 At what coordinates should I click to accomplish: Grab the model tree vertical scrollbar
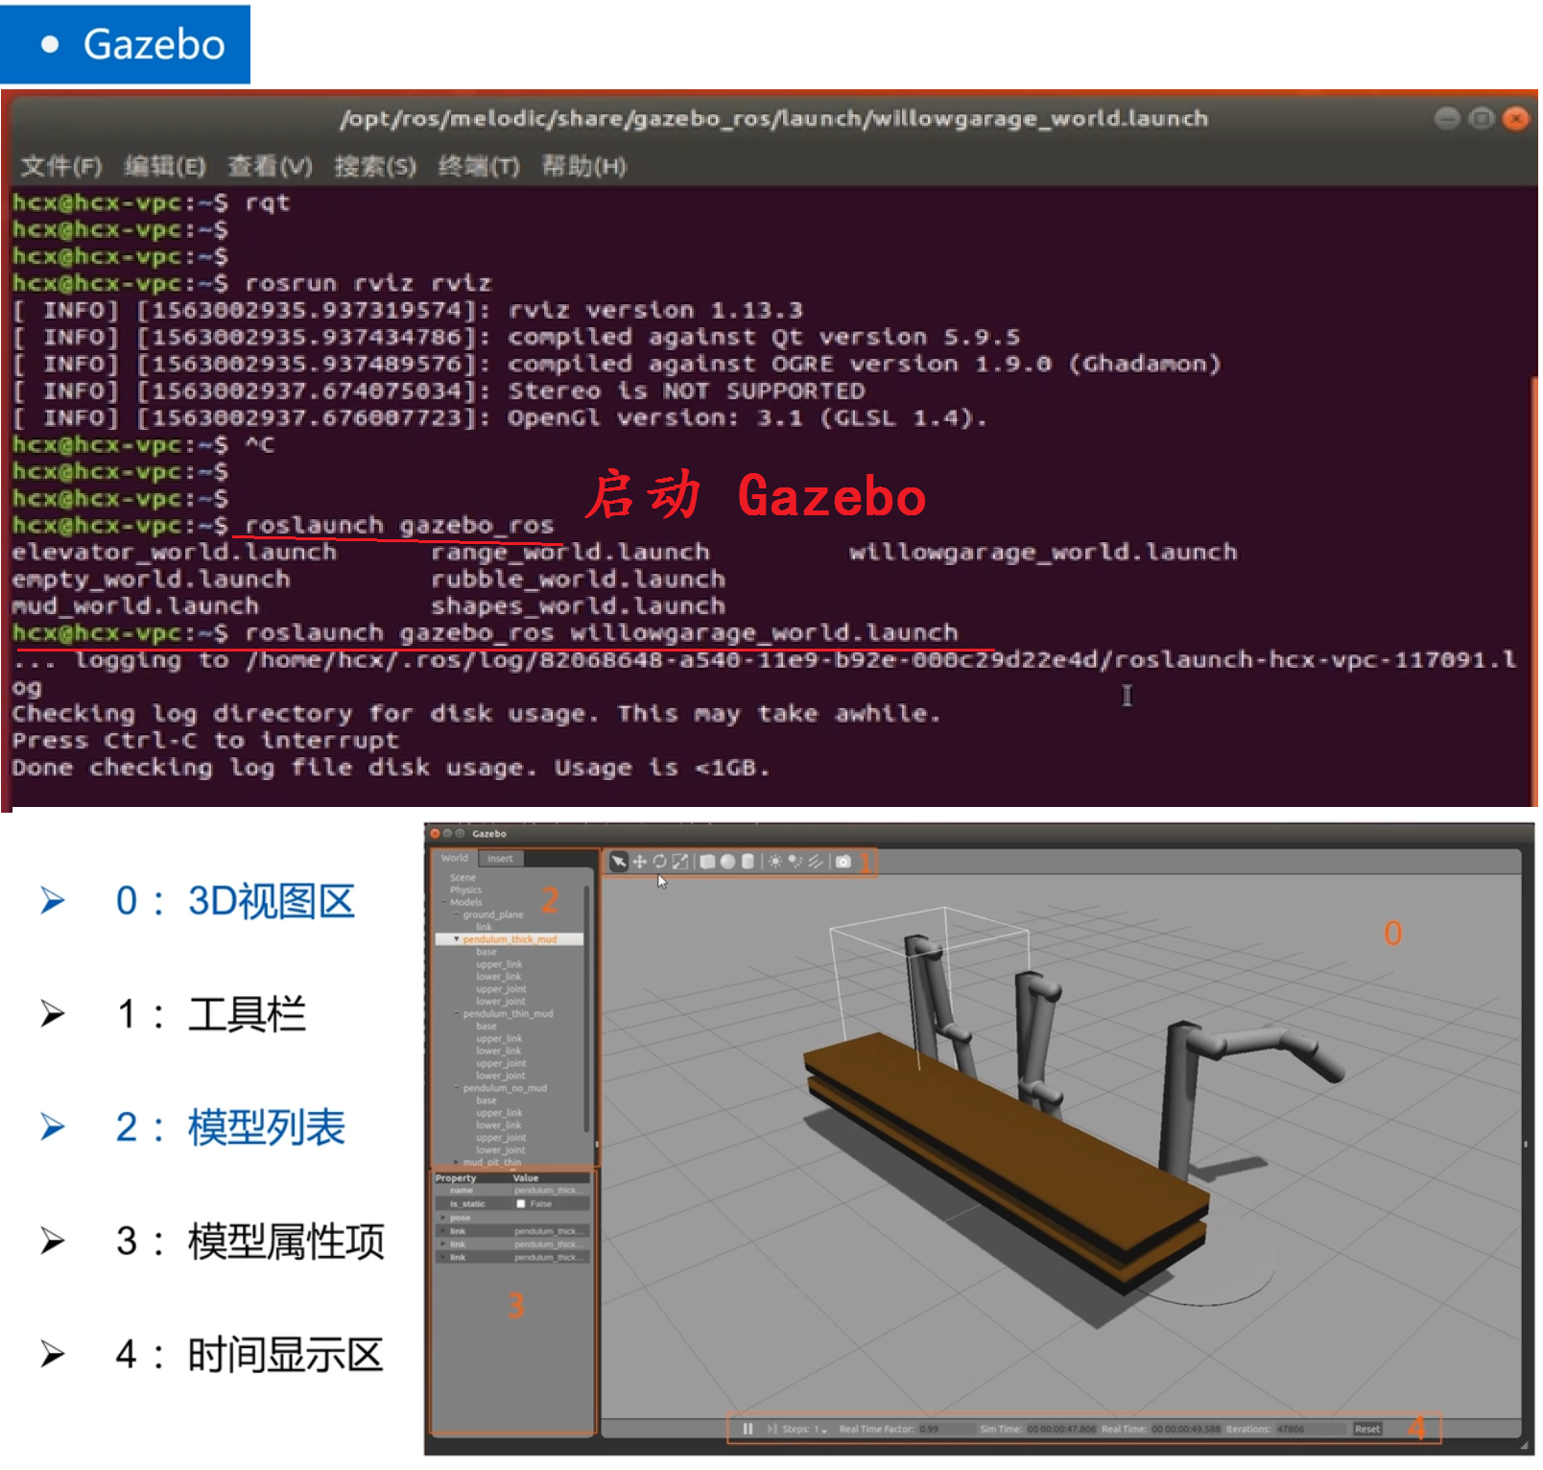587,1008
